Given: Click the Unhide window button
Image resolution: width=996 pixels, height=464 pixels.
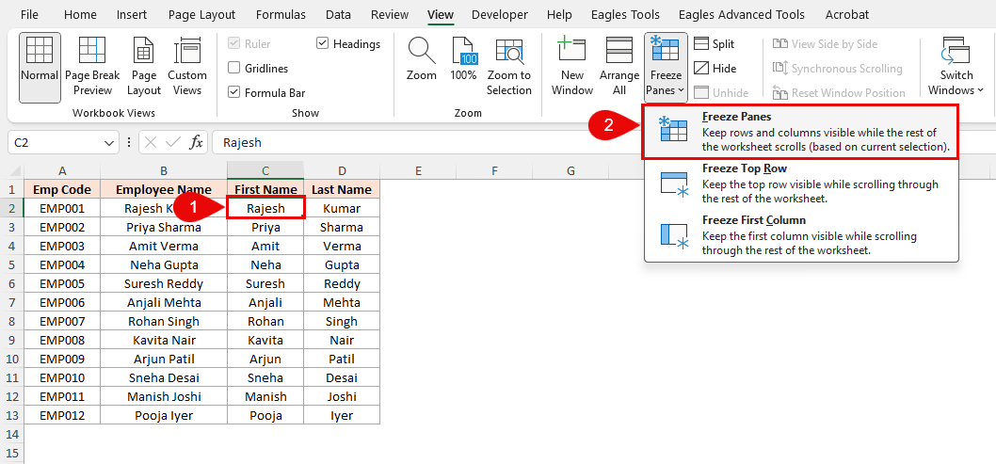Looking at the screenshot, I should 721,92.
